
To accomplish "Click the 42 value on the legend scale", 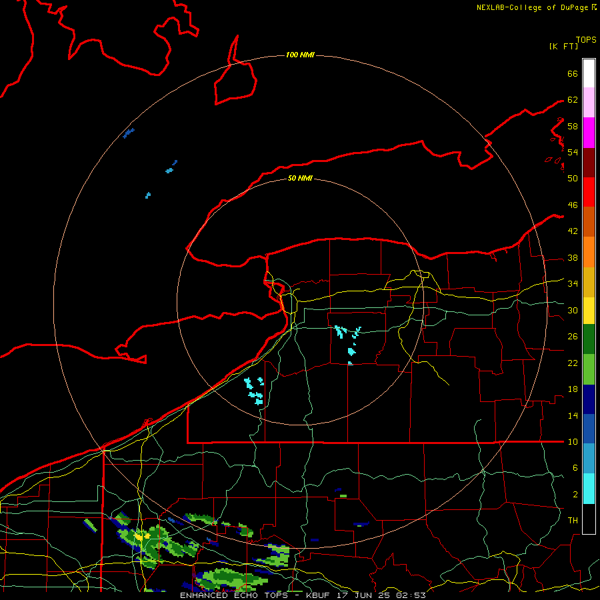I will [573, 231].
